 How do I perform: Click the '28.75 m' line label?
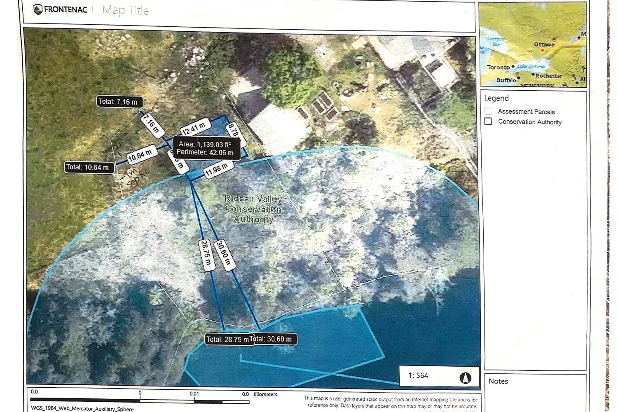tap(206, 255)
